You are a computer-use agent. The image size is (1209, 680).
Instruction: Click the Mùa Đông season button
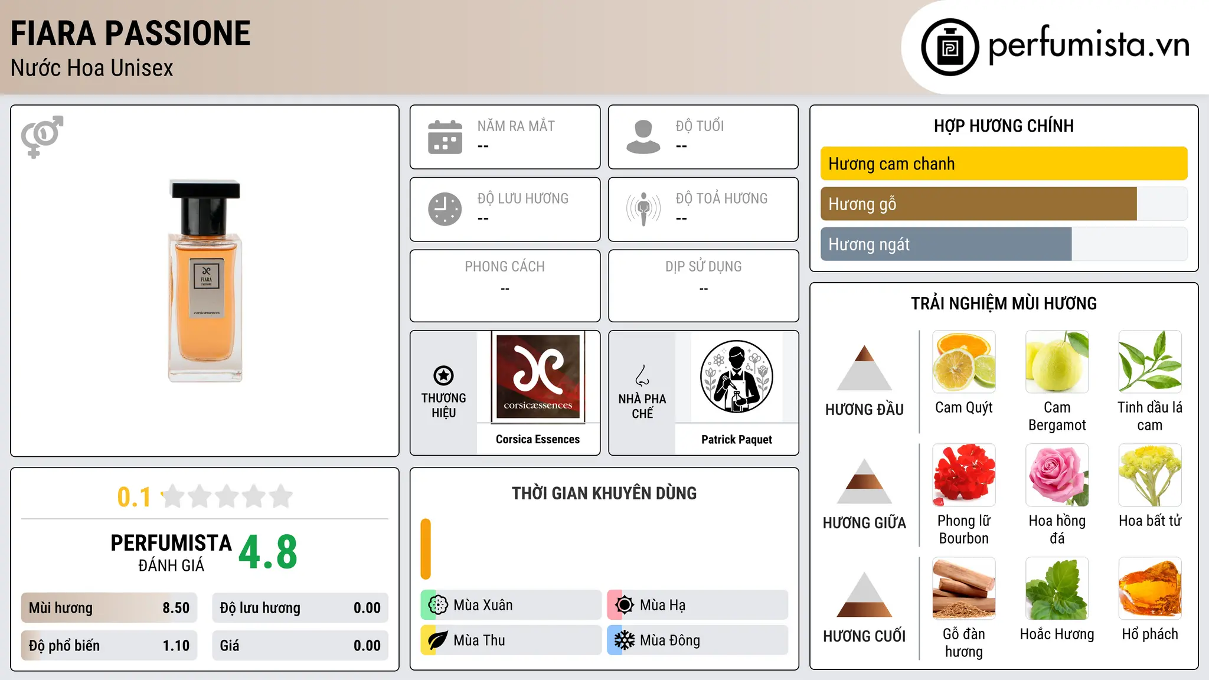[x=698, y=640]
